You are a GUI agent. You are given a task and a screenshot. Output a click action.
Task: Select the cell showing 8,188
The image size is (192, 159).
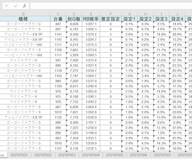pos(74,97)
